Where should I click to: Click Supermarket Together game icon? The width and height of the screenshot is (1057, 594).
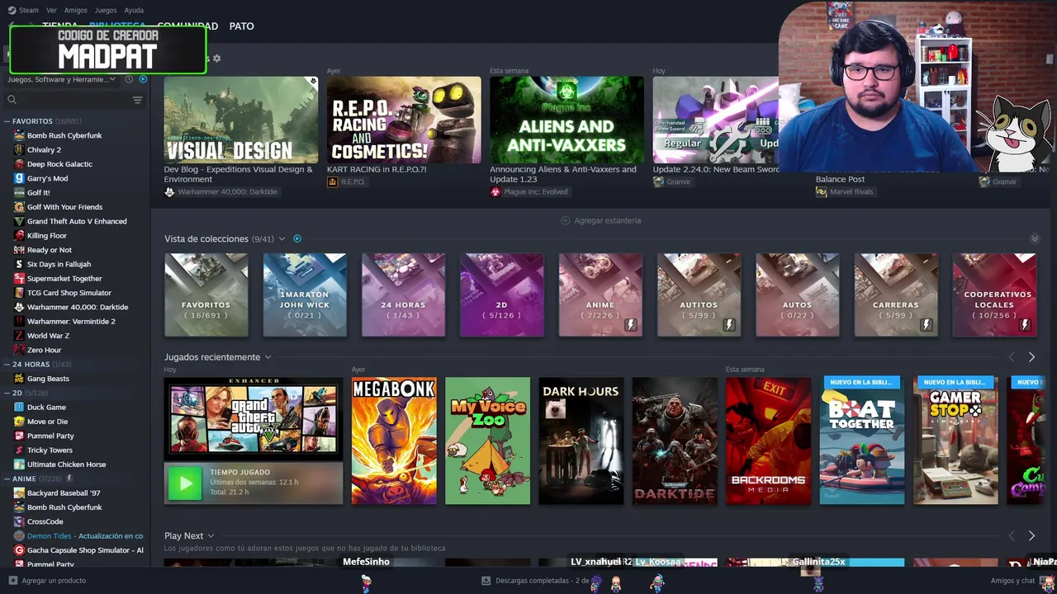pos(19,278)
